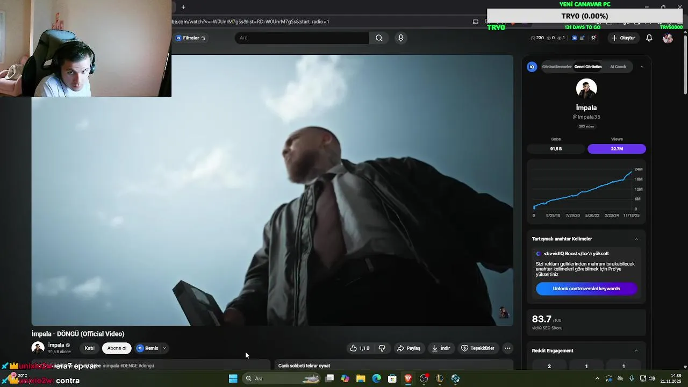
Task: Open İmpala channel avatar in vidIQ panel
Action: (x=586, y=89)
